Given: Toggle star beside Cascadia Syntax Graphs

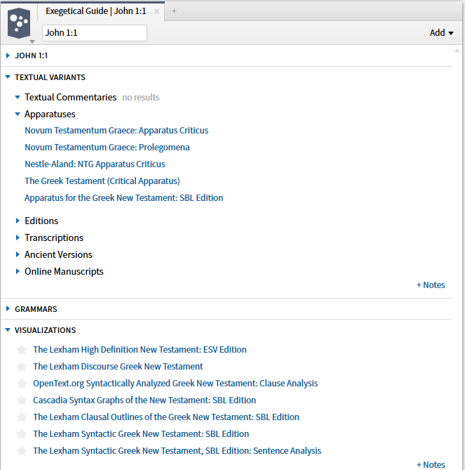Looking at the screenshot, I should point(22,400).
